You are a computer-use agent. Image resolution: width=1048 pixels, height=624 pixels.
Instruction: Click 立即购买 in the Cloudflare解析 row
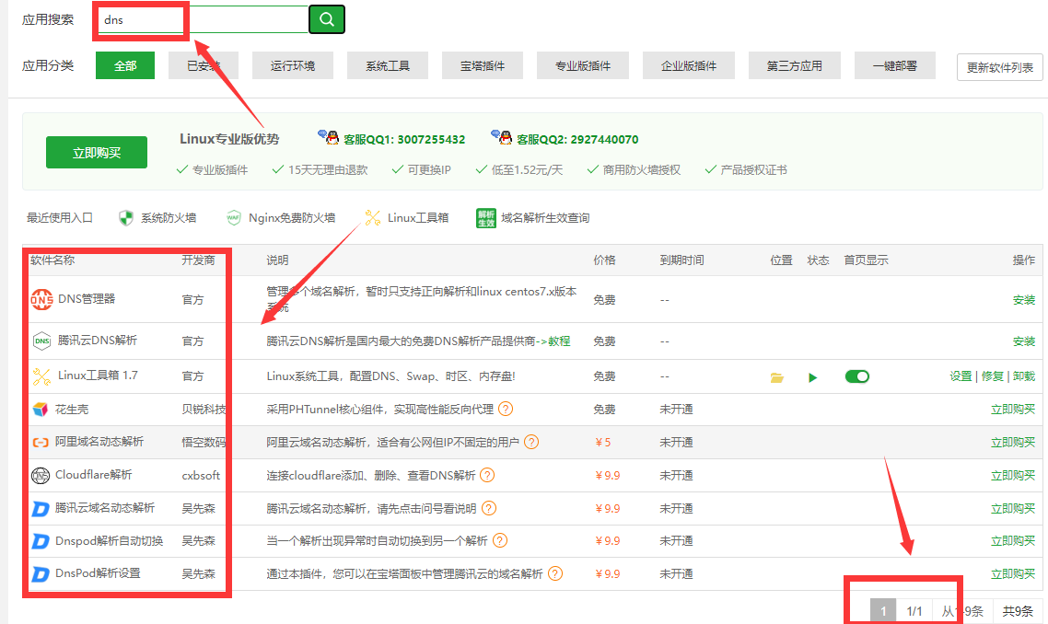[x=1013, y=476]
